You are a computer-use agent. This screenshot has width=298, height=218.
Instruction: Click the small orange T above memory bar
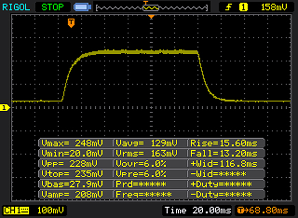(x=146, y=3)
